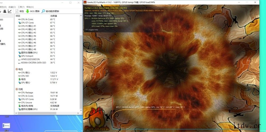The height and width of the screenshot is (132, 266).
Task: Click the drive icon beside HFM512GD3JX013N
Action: pyautogui.click(x=19, y=59)
